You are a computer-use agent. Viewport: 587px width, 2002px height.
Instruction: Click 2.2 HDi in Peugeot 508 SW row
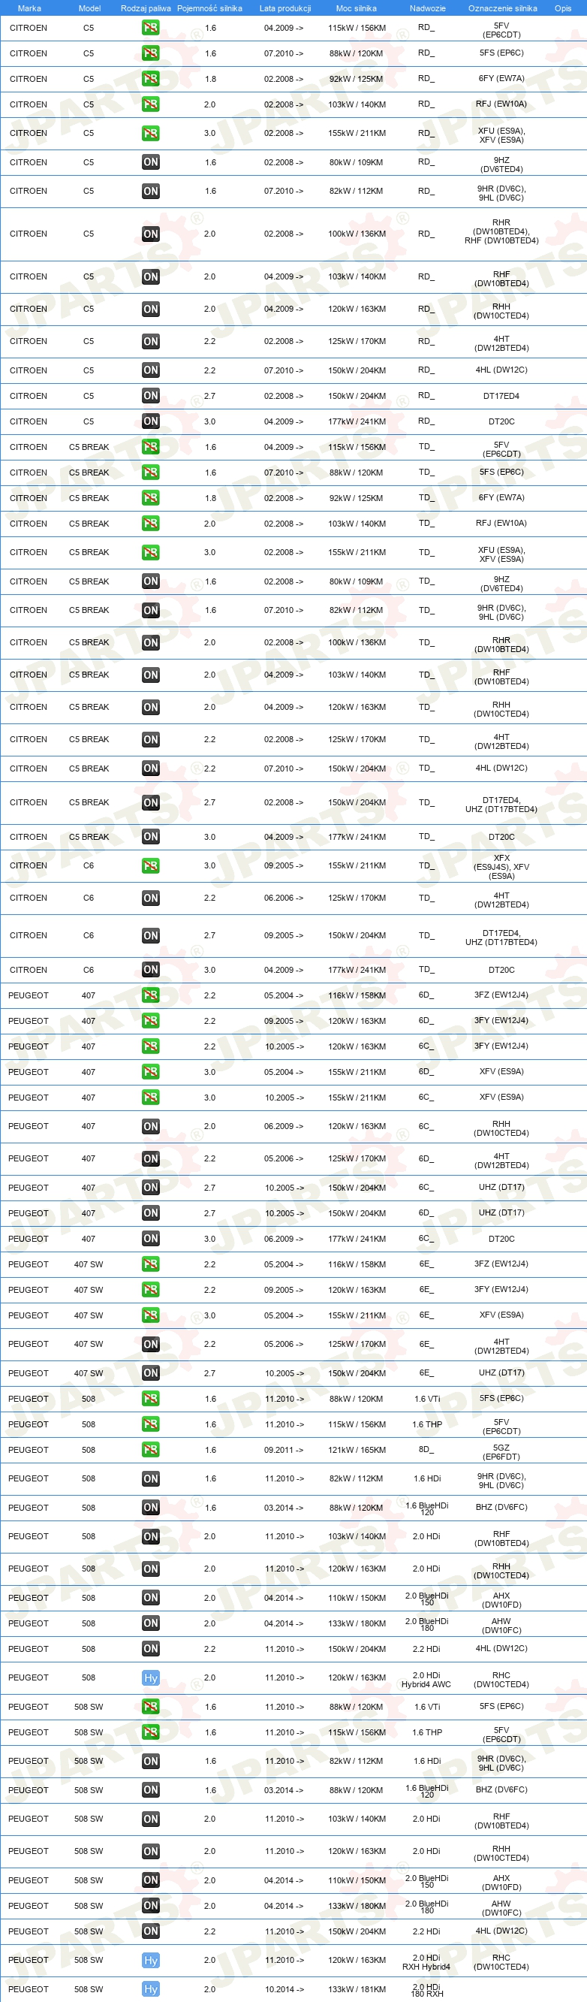coord(427,1932)
